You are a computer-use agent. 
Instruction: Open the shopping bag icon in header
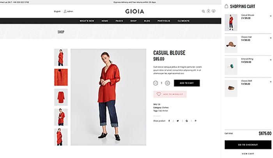pos(208,11)
